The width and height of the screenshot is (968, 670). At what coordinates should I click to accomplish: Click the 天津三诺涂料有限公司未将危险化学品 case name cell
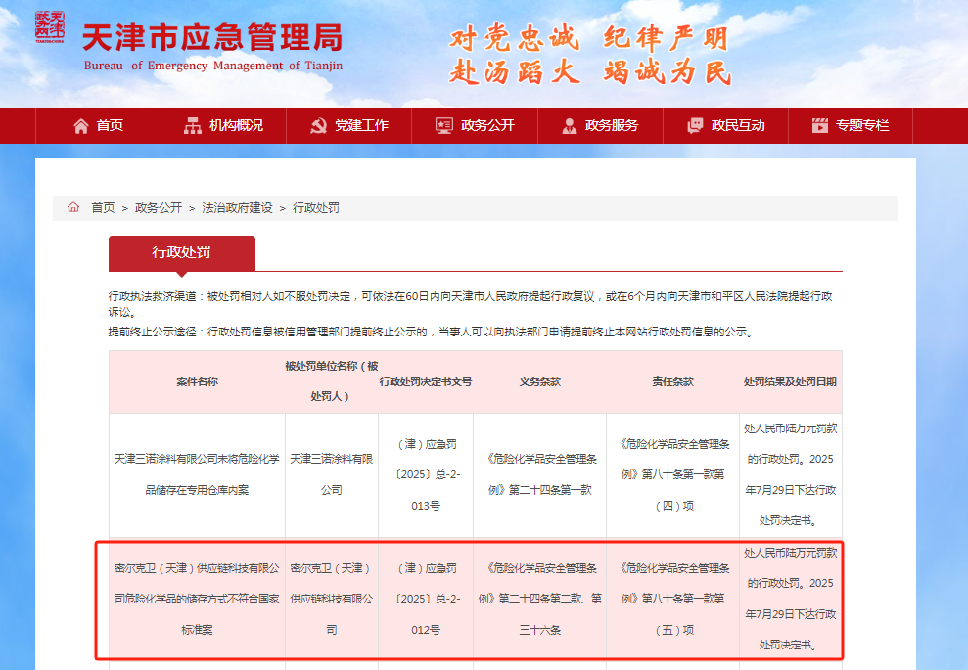(x=197, y=475)
